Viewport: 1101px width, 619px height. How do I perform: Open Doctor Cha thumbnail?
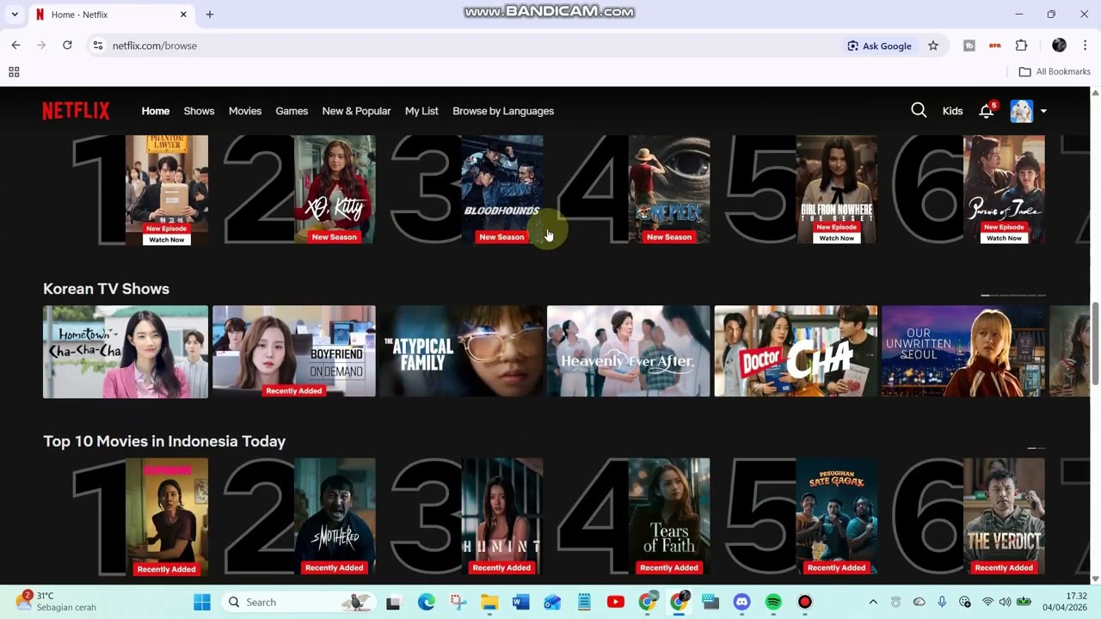coord(796,352)
